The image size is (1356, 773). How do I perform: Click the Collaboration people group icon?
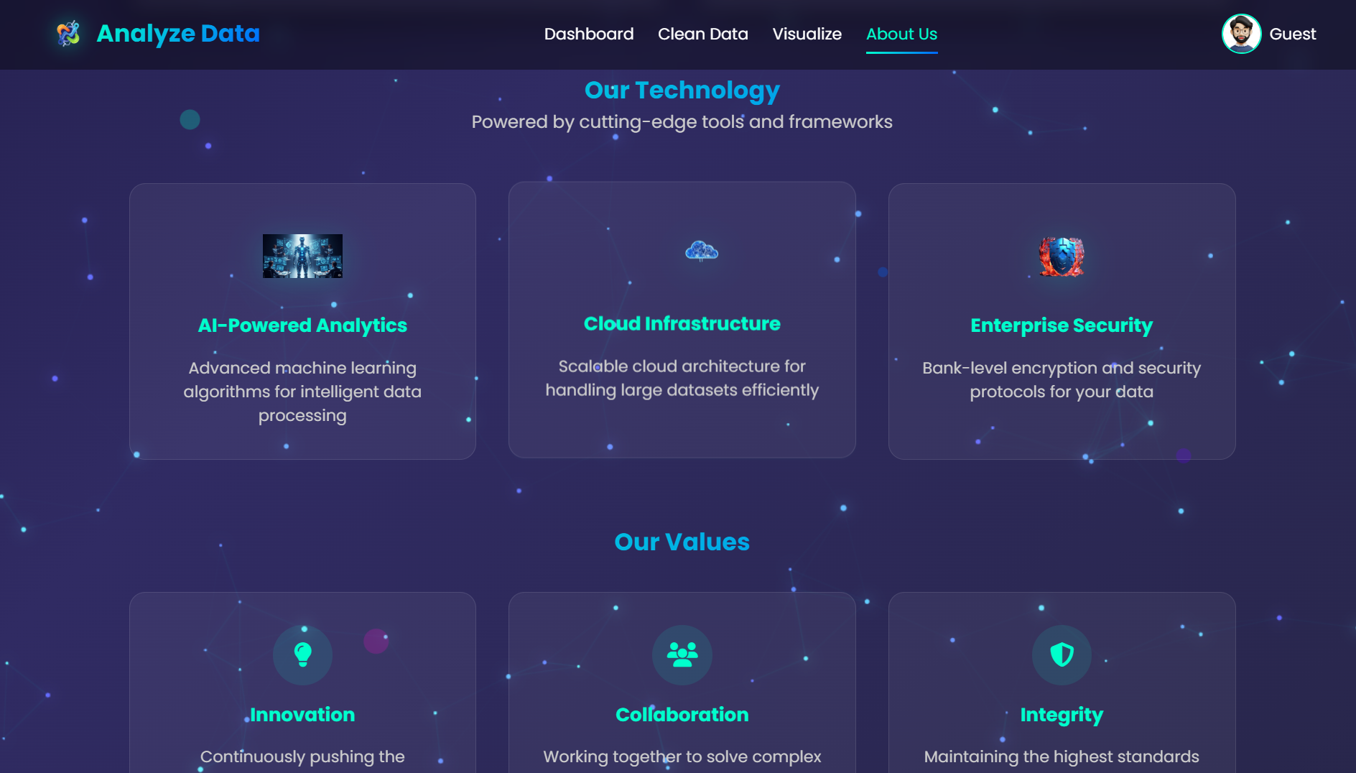[682, 654]
